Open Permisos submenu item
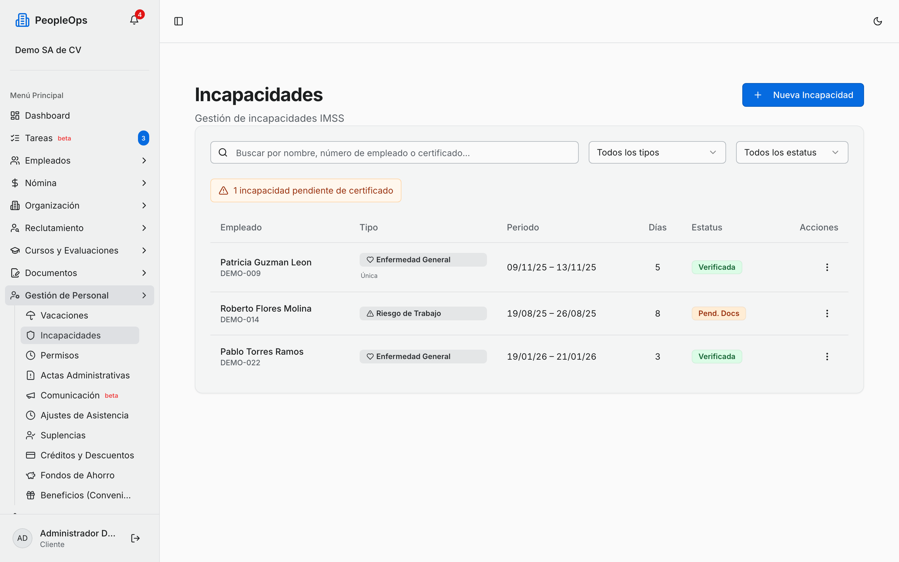The image size is (899, 562). [x=80, y=355]
